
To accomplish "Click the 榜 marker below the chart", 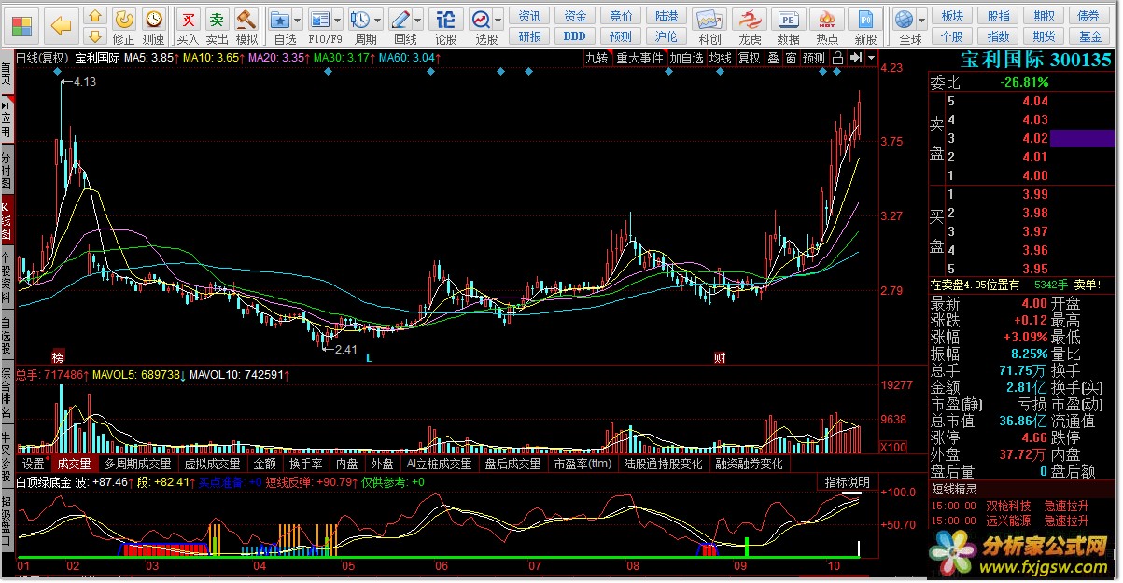I will click(58, 357).
